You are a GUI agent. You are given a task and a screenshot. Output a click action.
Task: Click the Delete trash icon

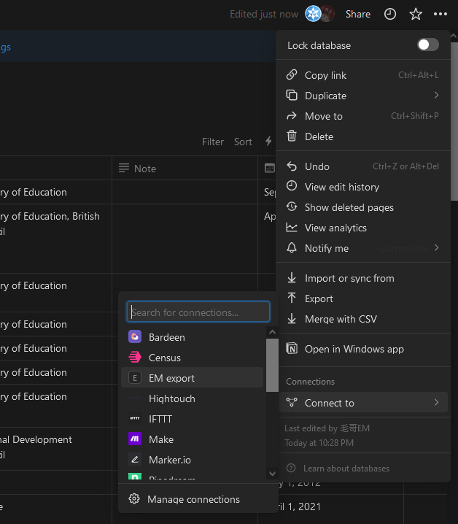[x=292, y=136]
